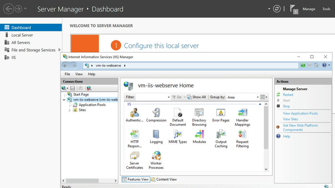The image size is (335, 188).
Task: Open the HTTP Response Headers feature
Action: tap(135, 138)
